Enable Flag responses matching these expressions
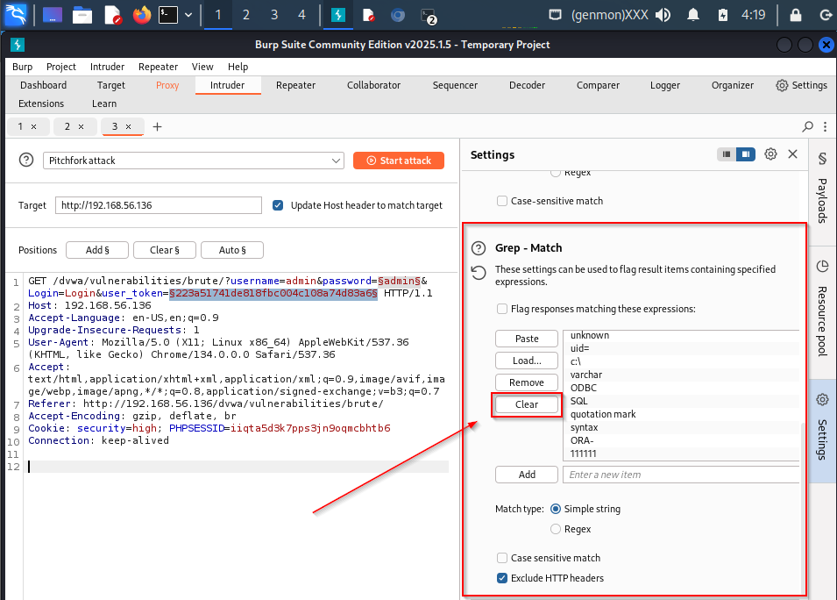The image size is (837, 600). pos(502,309)
